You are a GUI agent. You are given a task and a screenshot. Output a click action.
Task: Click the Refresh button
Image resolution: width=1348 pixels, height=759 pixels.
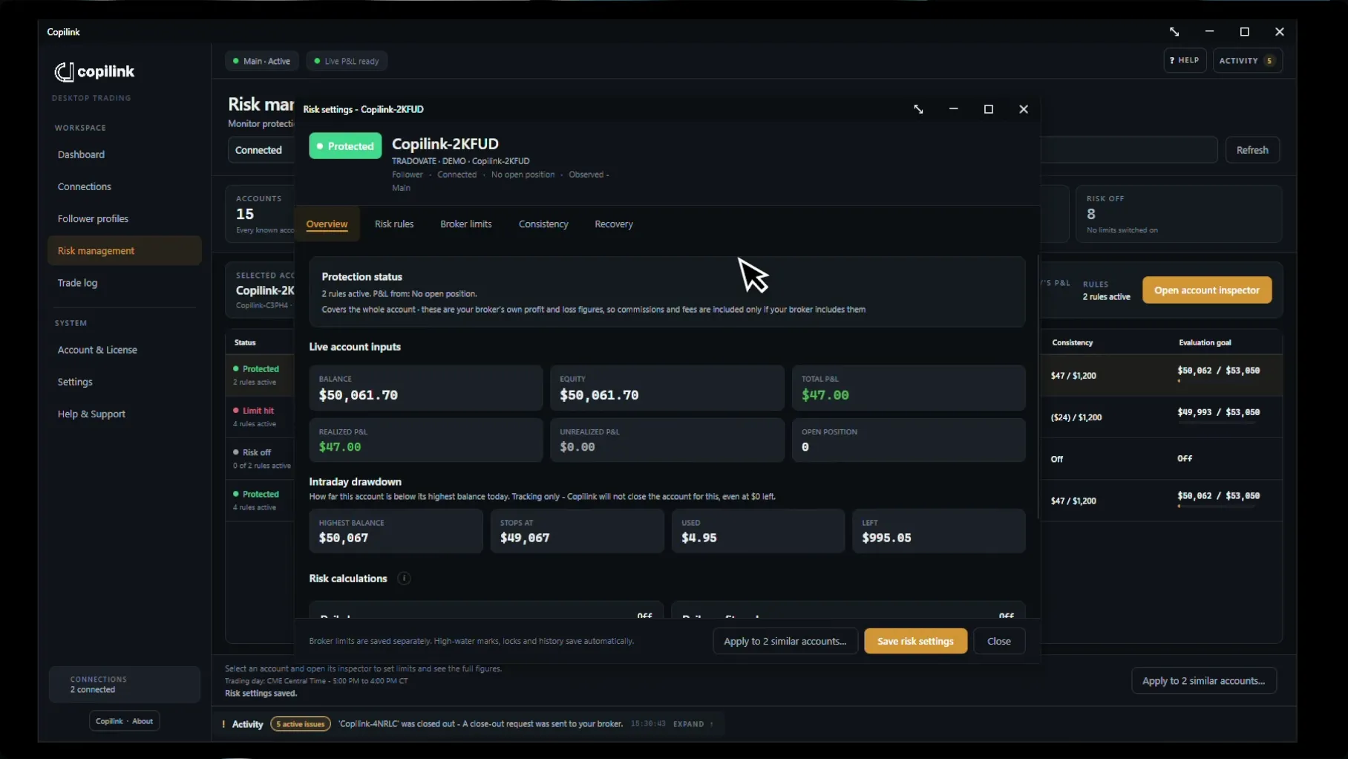[1252, 150]
